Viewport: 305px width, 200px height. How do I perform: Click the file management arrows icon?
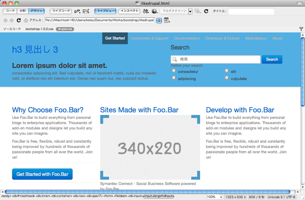coord(145,11)
